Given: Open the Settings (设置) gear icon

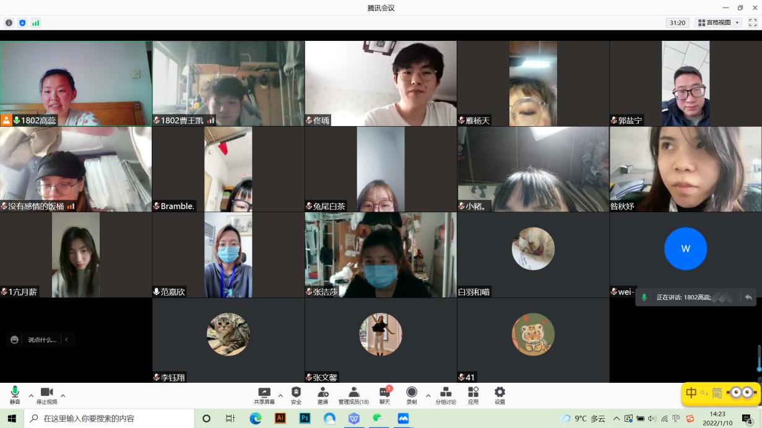Looking at the screenshot, I should click(500, 393).
